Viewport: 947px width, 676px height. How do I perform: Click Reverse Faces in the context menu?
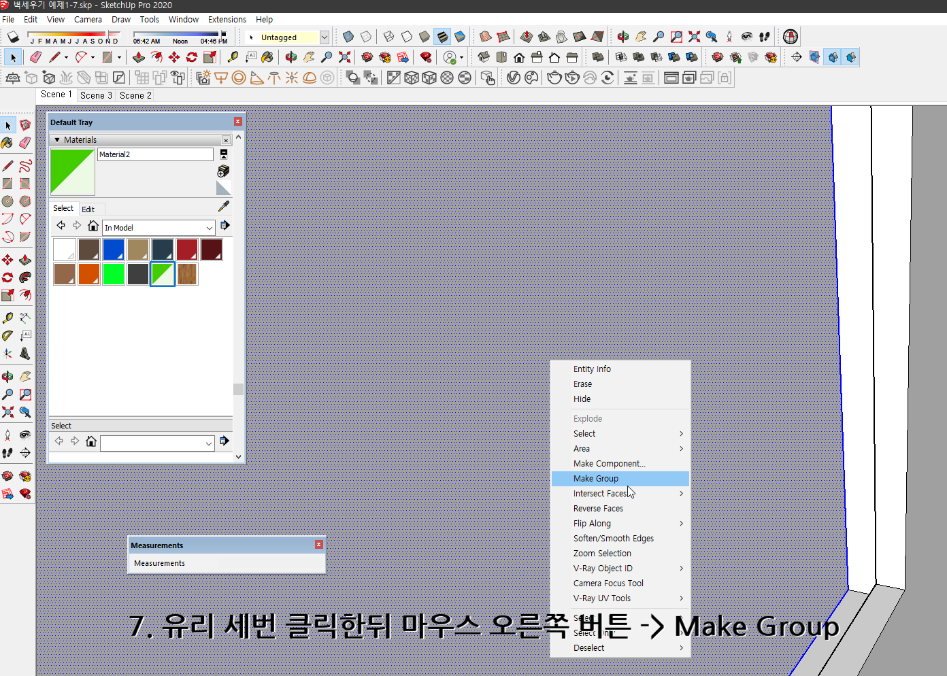tap(598, 508)
